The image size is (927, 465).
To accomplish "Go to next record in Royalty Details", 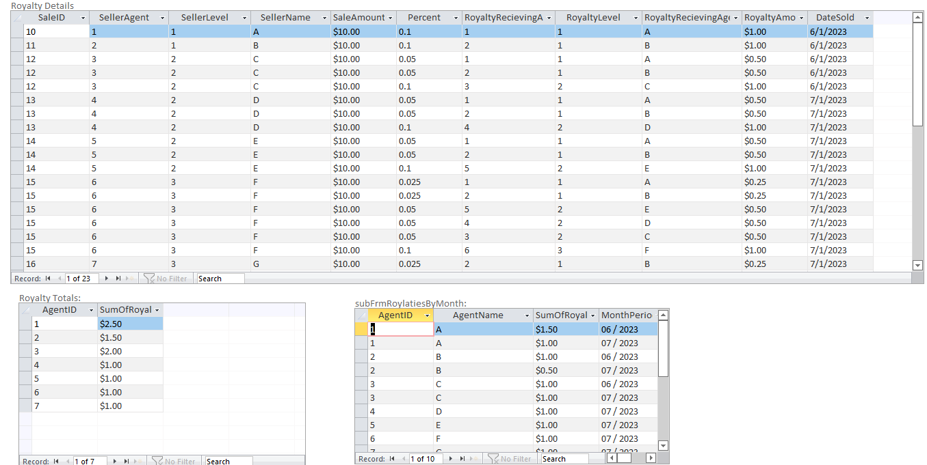I will 106,279.
